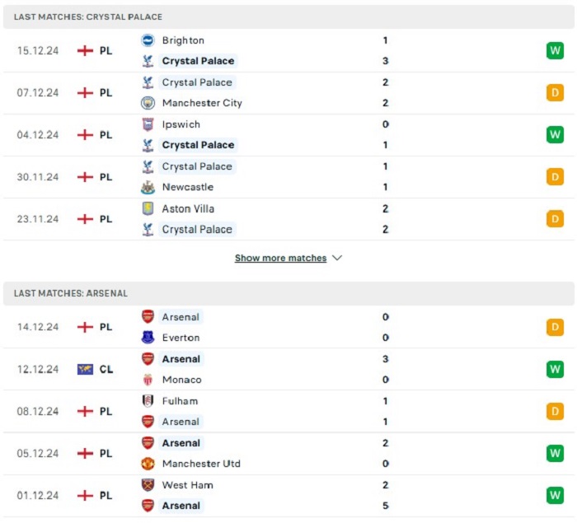Click the Manchester City club crest
Image resolution: width=577 pixels, height=523 pixels.
(x=148, y=103)
